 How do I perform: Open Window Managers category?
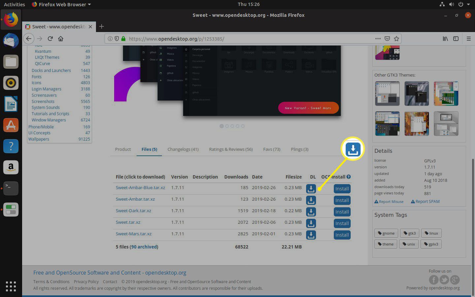[x=49, y=120]
